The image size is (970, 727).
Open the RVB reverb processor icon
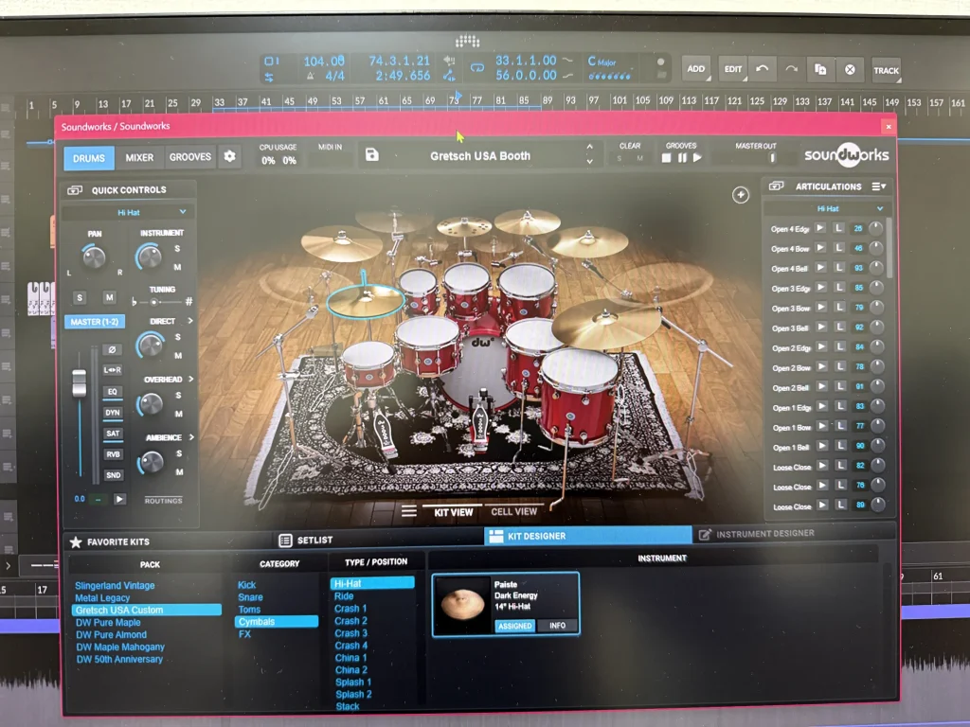click(x=112, y=453)
